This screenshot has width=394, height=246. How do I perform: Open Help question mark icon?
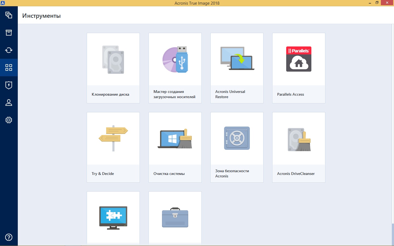pos(9,237)
